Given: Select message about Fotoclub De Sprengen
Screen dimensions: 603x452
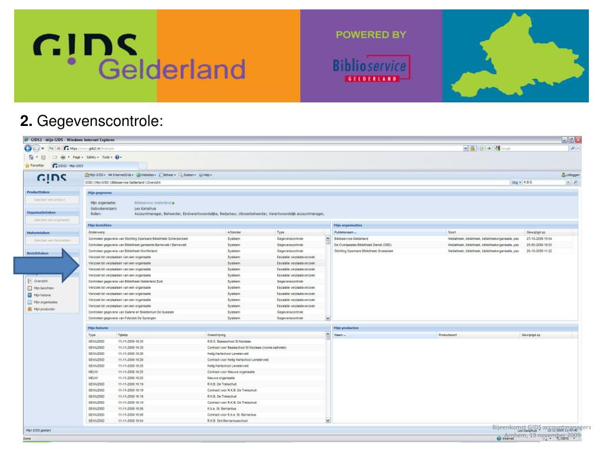Looking at the screenshot, I should click(206, 318).
